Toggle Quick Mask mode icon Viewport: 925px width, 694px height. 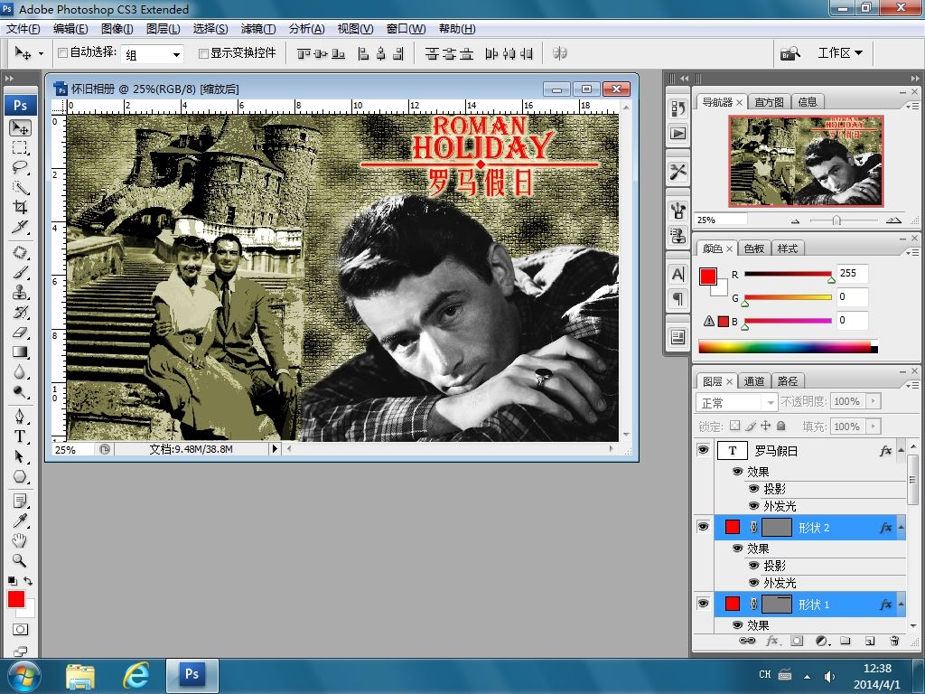[21, 630]
